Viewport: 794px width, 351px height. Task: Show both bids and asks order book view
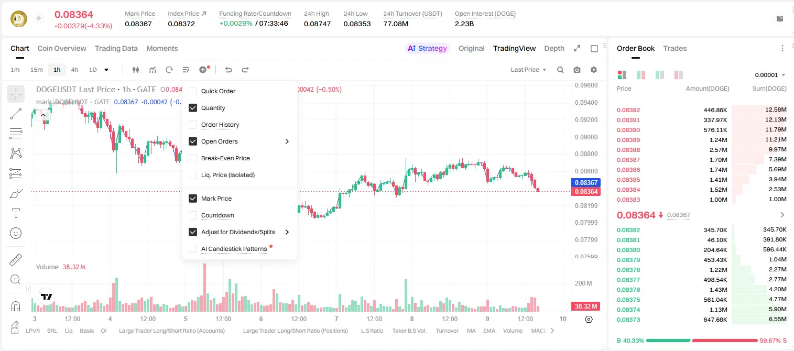622,75
